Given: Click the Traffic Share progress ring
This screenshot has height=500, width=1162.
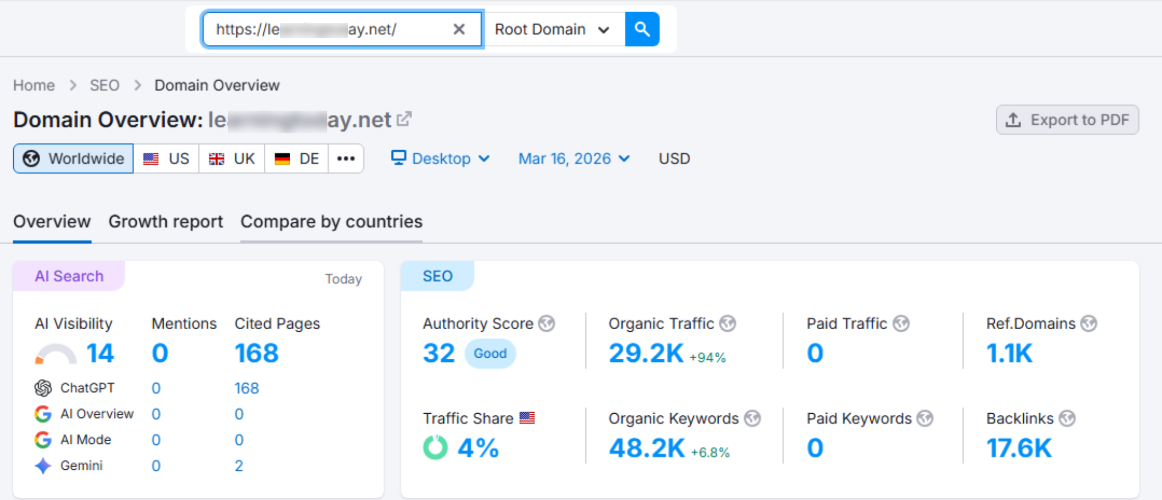Looking at the screenshot, I should (434, 447).
